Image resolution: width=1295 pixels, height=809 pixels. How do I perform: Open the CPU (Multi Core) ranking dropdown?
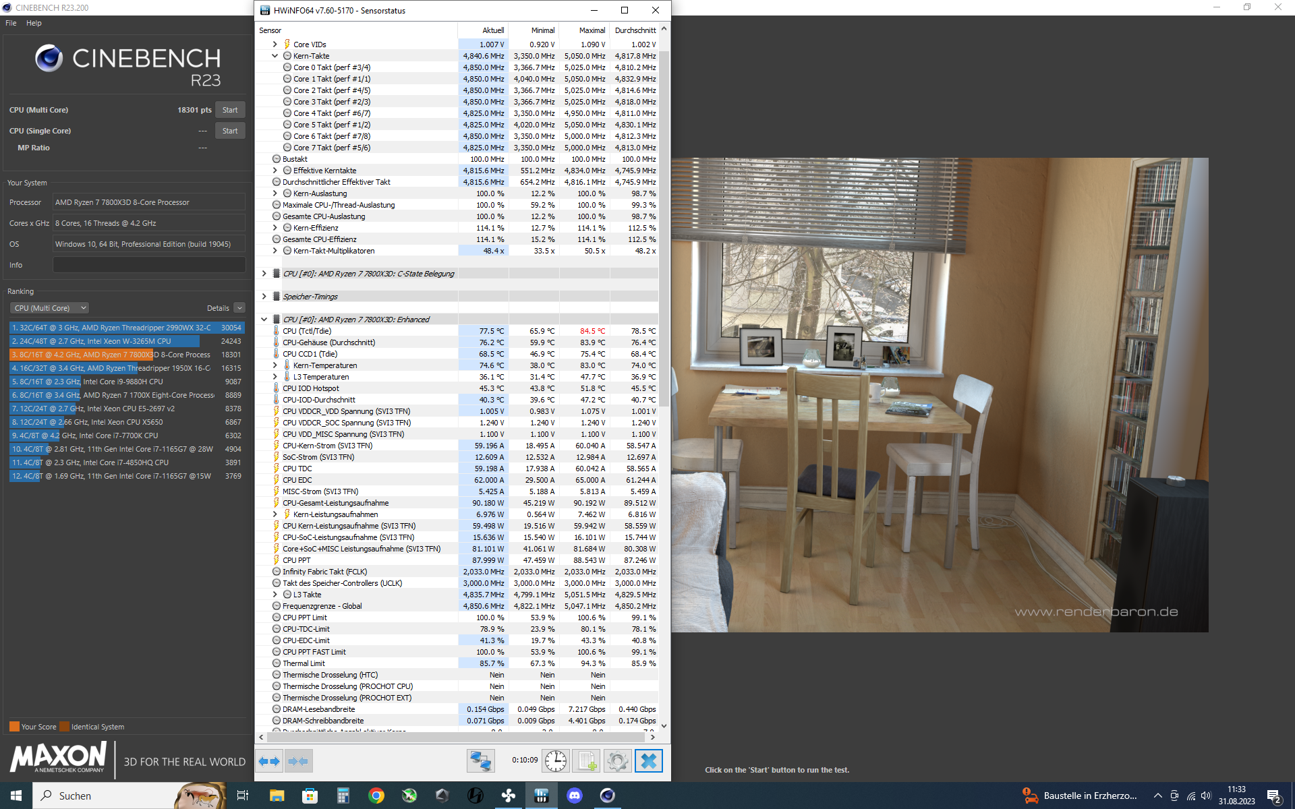coord(49,307)
